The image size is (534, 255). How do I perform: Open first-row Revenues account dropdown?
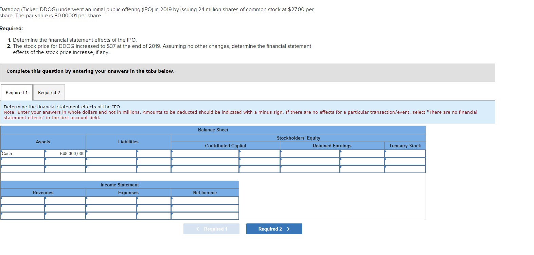pos(23,200)
